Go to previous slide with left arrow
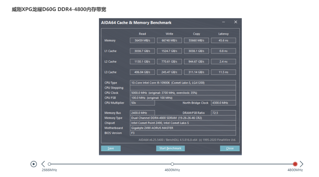The image size is (319, 177). coord(43,164)
